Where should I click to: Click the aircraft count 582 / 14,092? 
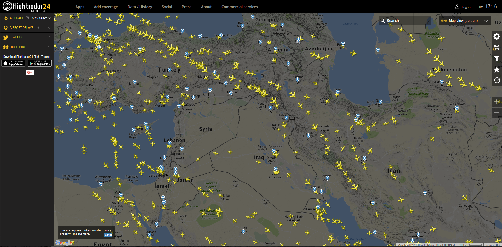(39, 18)
